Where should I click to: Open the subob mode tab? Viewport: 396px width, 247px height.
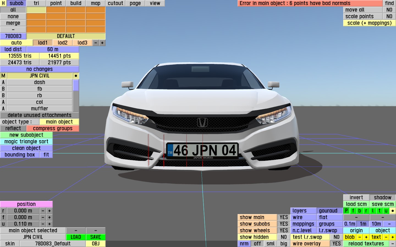click(x=16, y=3)
